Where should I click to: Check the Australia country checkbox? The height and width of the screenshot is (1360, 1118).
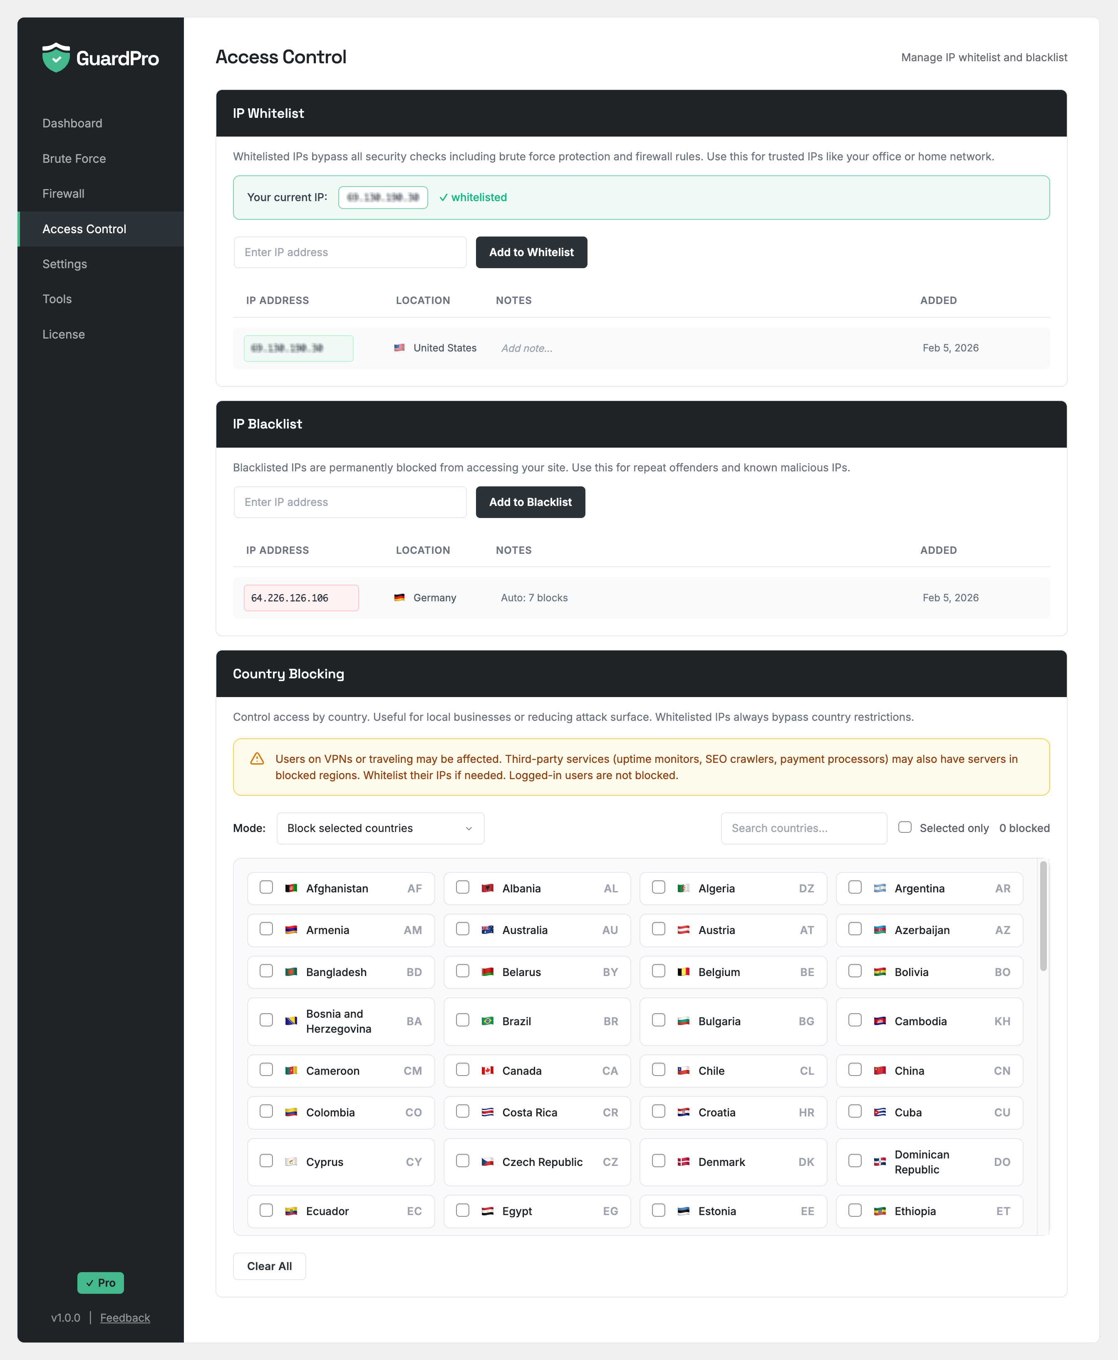pos(462,929)
